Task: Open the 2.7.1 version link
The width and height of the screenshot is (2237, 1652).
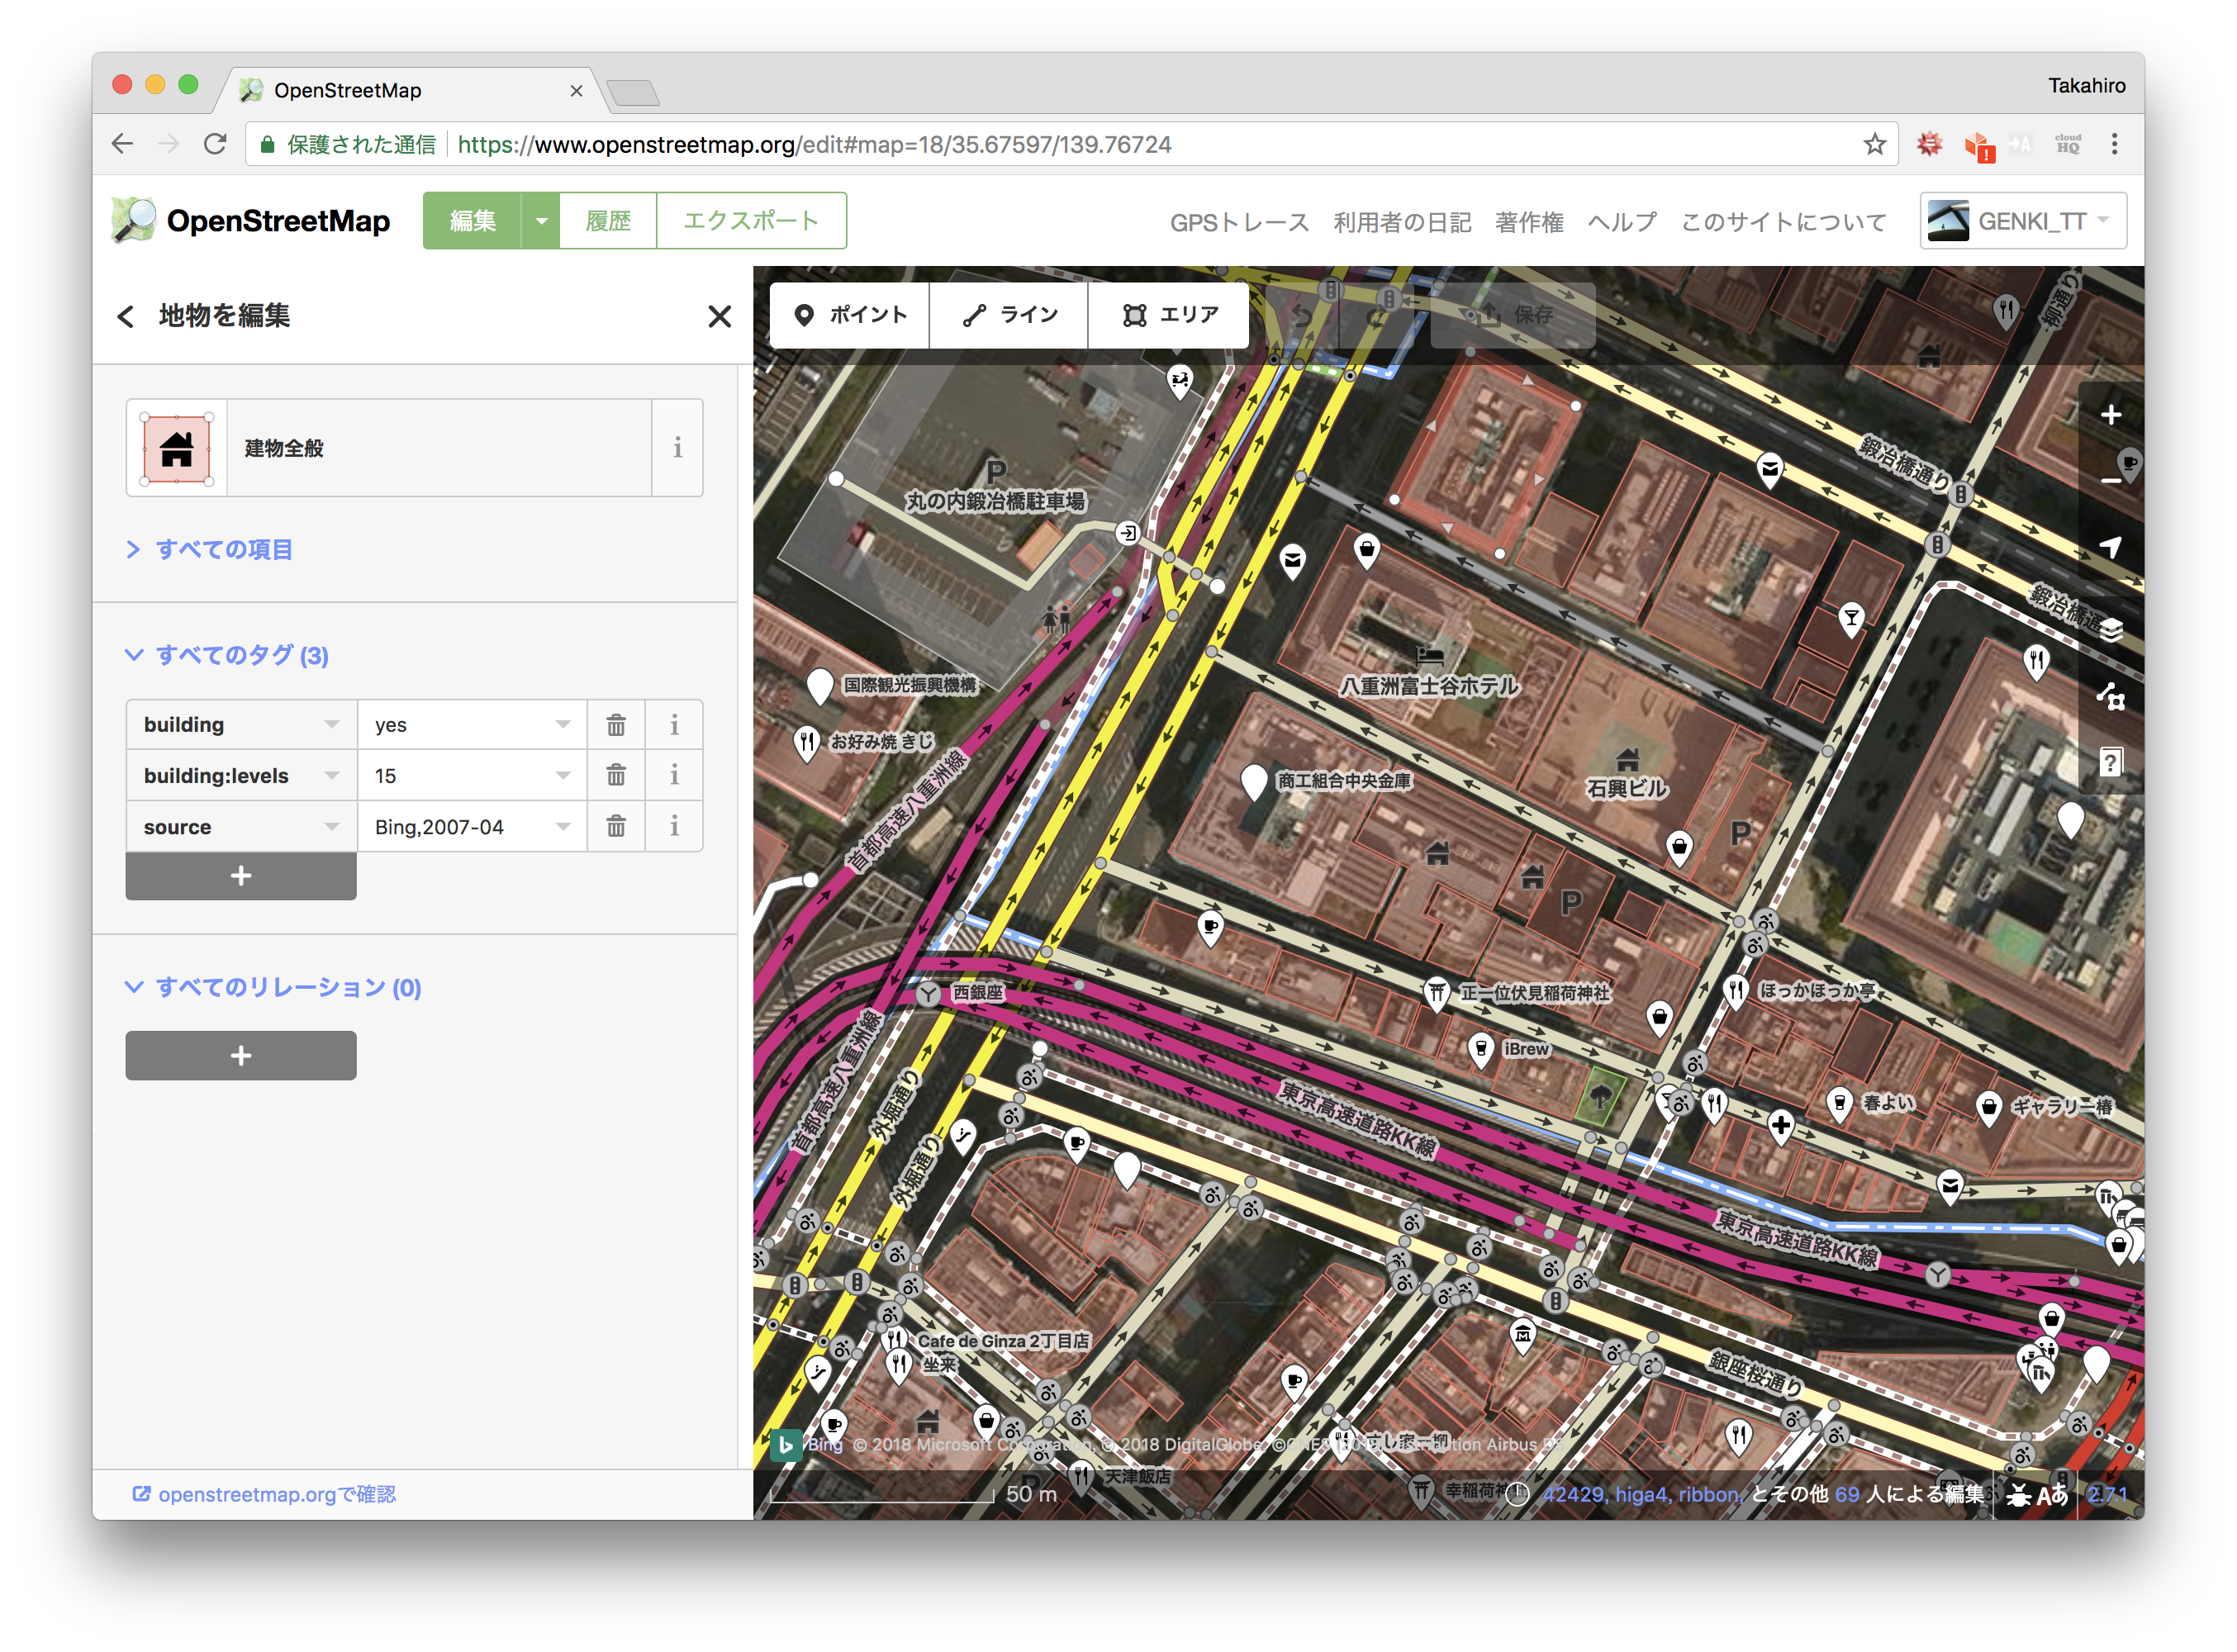Action: click(2107, 1495)
